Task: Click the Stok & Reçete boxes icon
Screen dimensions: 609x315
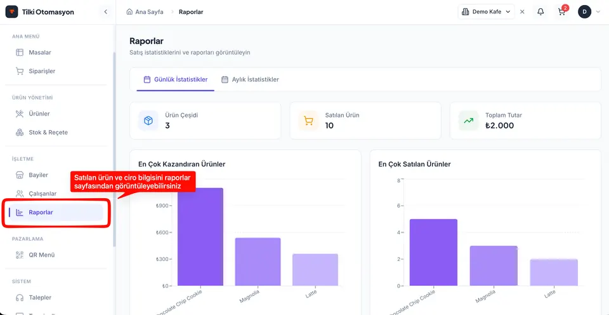Action: [x=20, y=132]
